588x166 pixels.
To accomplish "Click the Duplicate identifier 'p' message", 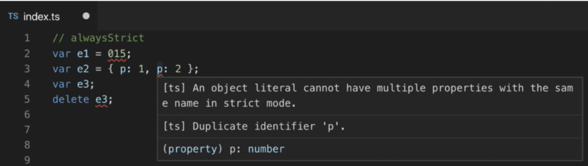I will pyautogui.click(x=254, y=126).
